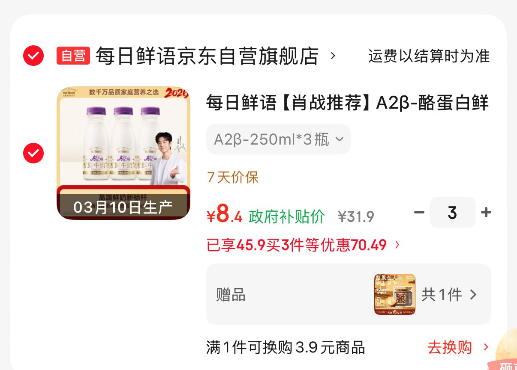
Task: Decrease quantity with the minus icon
Action: pos(419,212)
